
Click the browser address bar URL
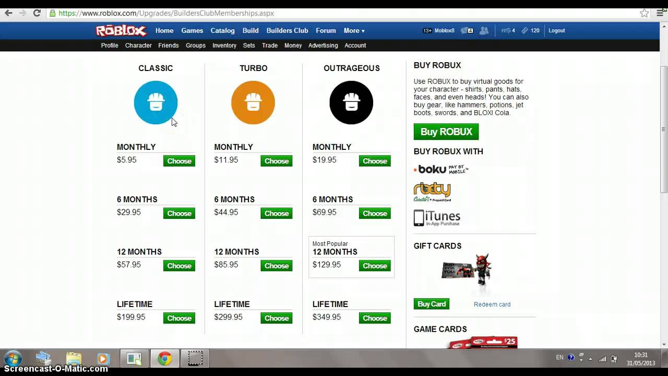166,13
